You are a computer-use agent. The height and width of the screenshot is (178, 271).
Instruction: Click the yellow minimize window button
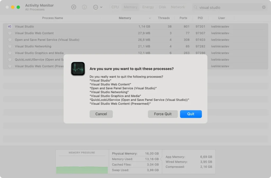click(13, 7)
